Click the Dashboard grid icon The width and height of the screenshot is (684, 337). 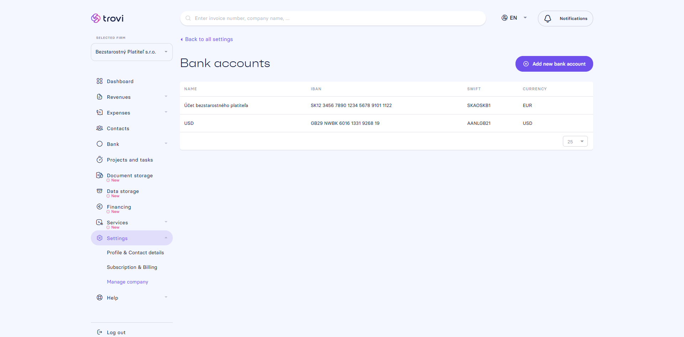click(99, 81)
